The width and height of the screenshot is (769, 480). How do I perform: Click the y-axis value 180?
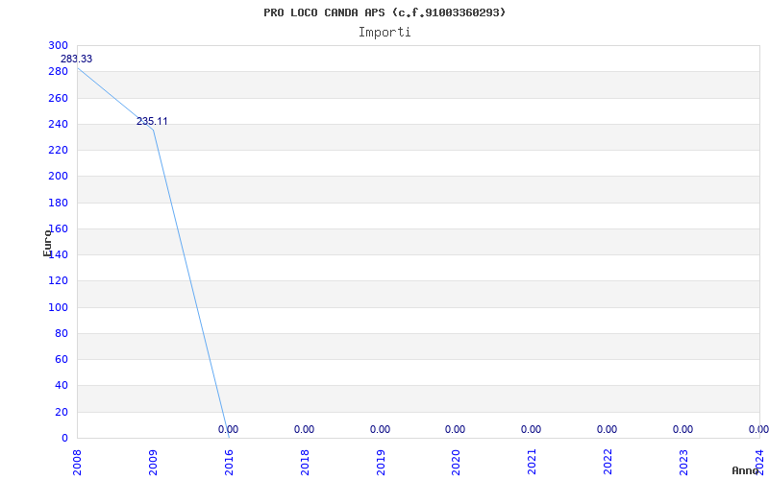pyautogui.click(x=59, y=203)
